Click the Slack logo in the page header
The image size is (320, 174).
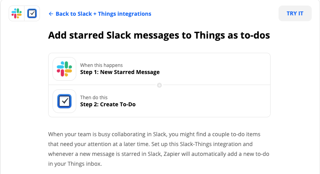[x=17, y=14]
